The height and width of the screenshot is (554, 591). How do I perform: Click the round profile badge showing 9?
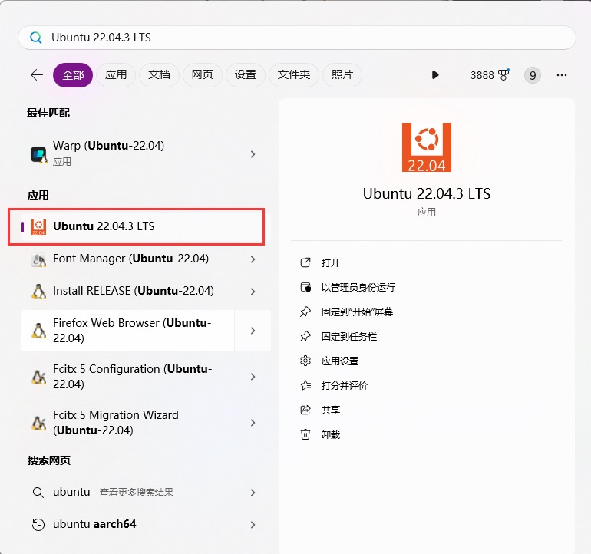[x=532, y=75]
